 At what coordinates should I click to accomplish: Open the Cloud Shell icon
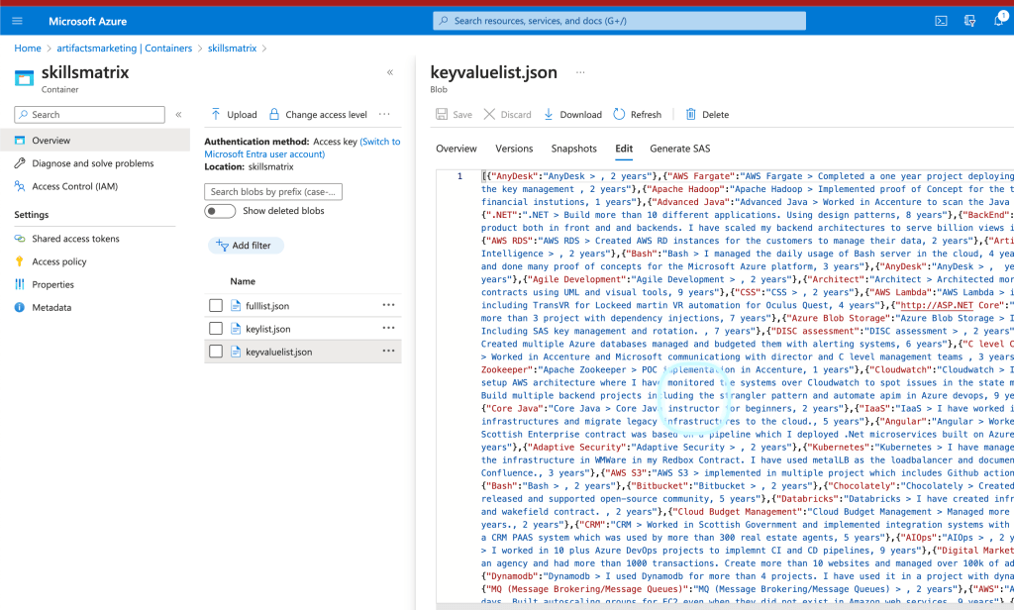941,21
